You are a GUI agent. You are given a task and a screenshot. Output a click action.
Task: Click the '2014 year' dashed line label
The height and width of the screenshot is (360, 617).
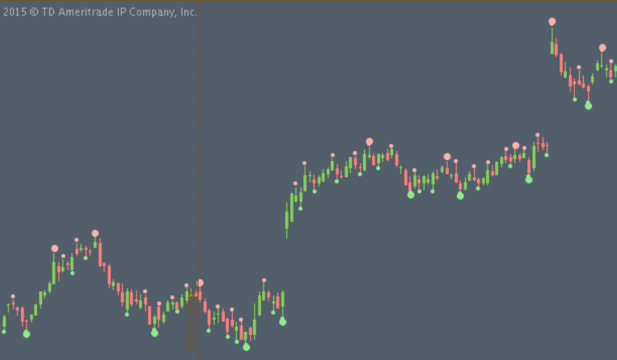point(191,322)
